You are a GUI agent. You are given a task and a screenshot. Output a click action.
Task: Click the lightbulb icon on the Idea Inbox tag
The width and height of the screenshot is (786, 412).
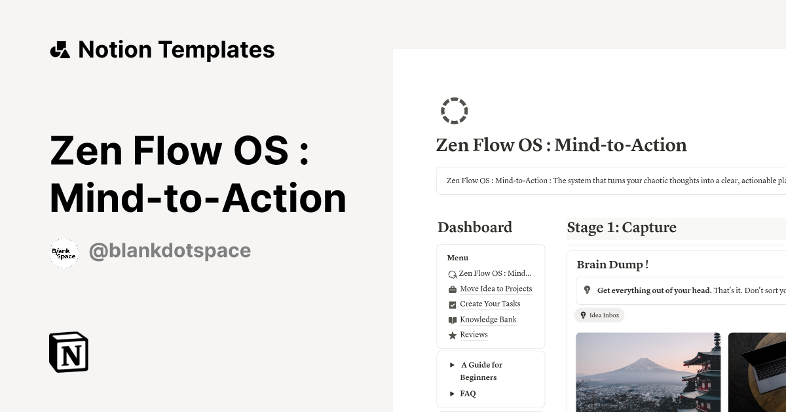click(x=582, y=315)
